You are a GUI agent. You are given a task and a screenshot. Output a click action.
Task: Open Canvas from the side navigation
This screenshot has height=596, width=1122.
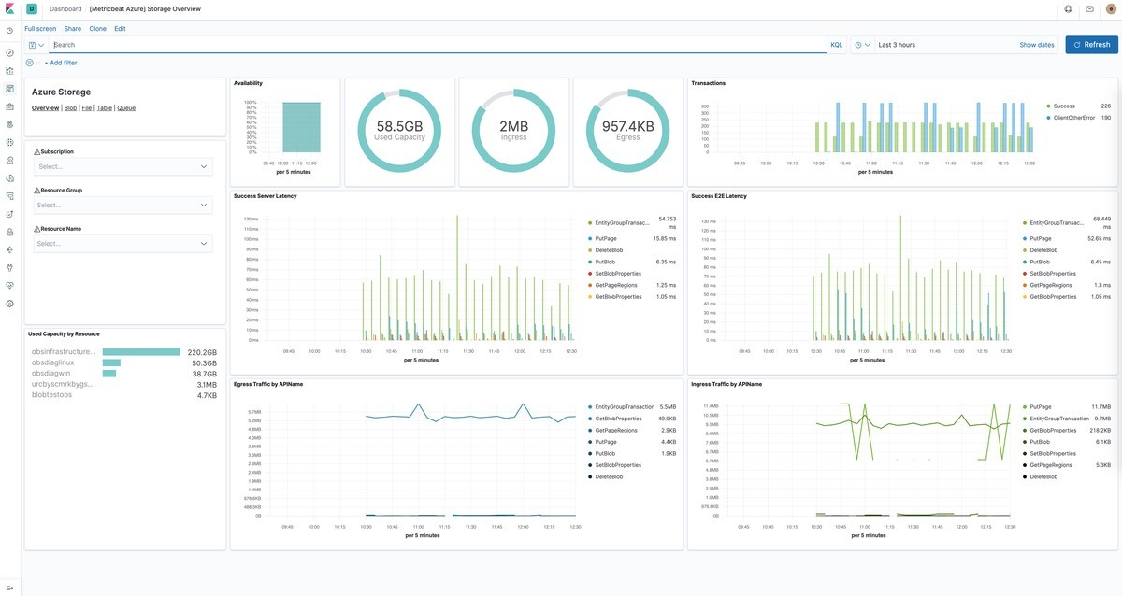[x=9, y=106]
